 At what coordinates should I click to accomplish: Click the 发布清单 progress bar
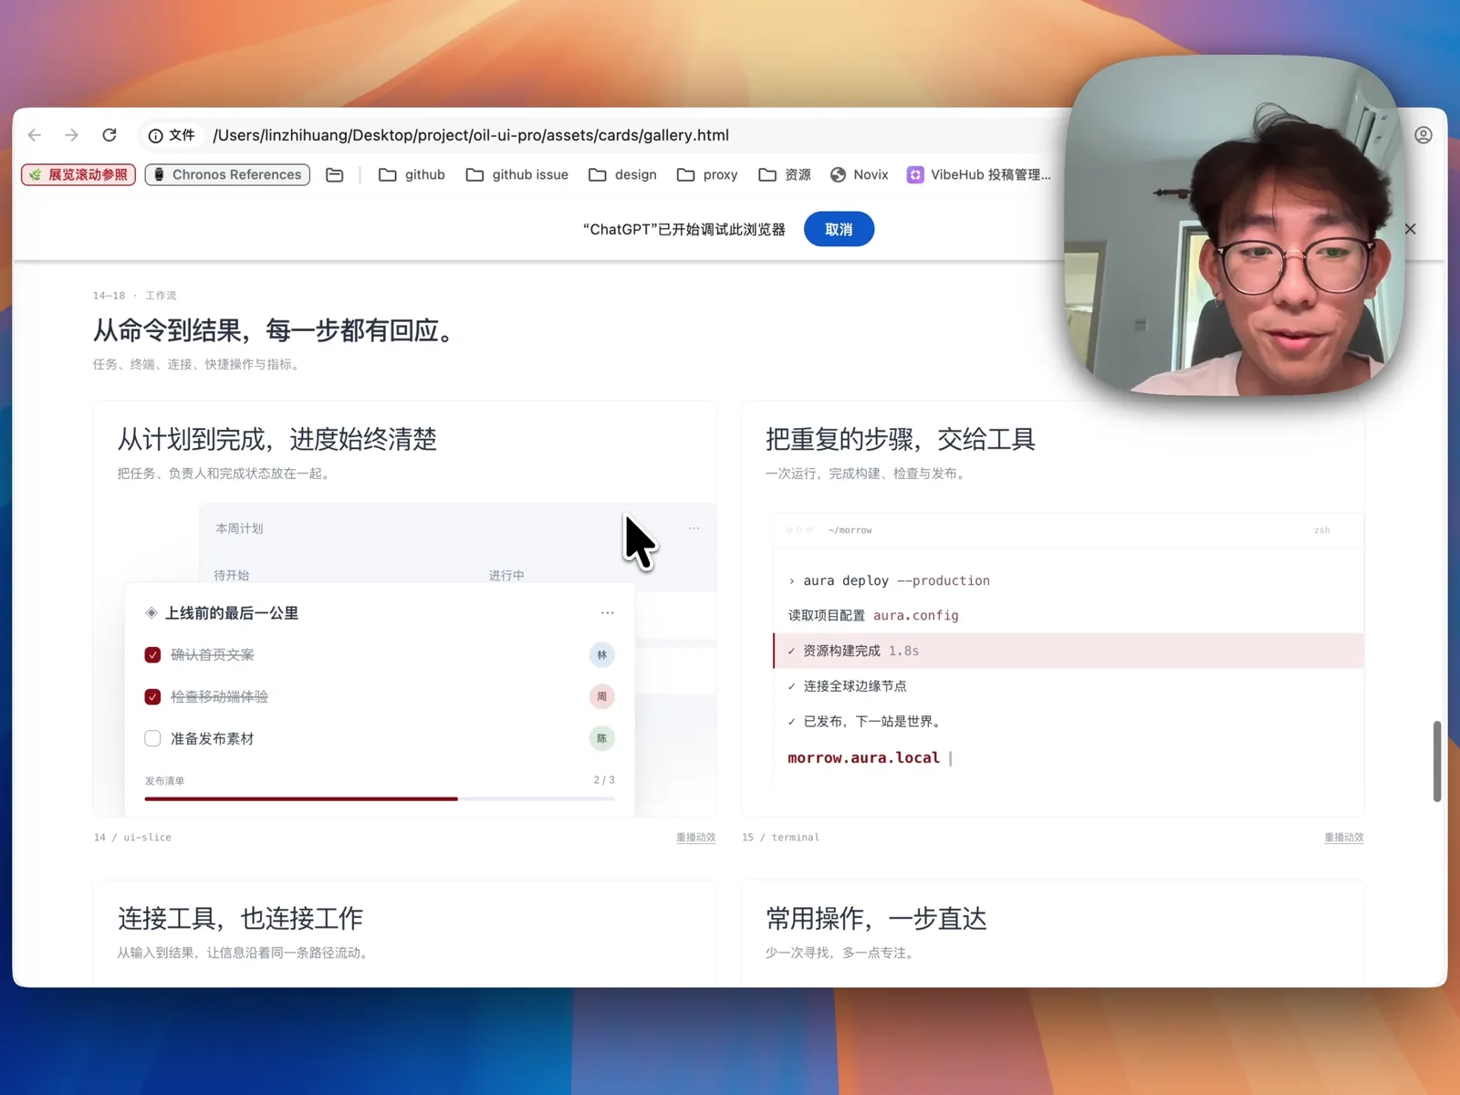point(380,798)
